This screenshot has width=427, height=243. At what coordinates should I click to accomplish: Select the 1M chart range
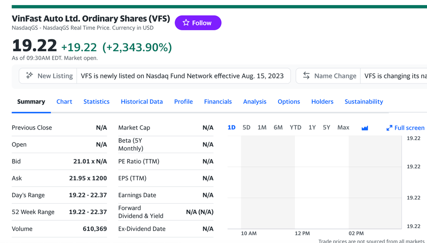coord(262,127)
